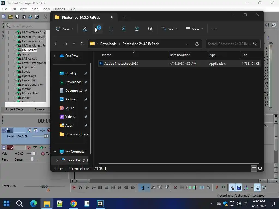Viewport: 279px width, 209px height.
Task: Click the Play button in Vegas transport bar
Action: tap(93, 188)
